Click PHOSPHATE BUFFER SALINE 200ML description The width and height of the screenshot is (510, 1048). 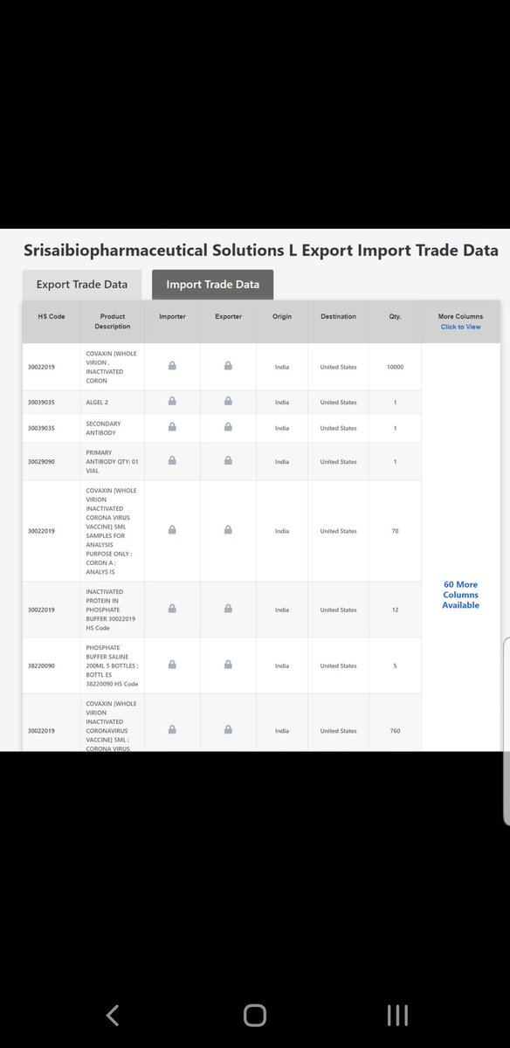(112, 665)
